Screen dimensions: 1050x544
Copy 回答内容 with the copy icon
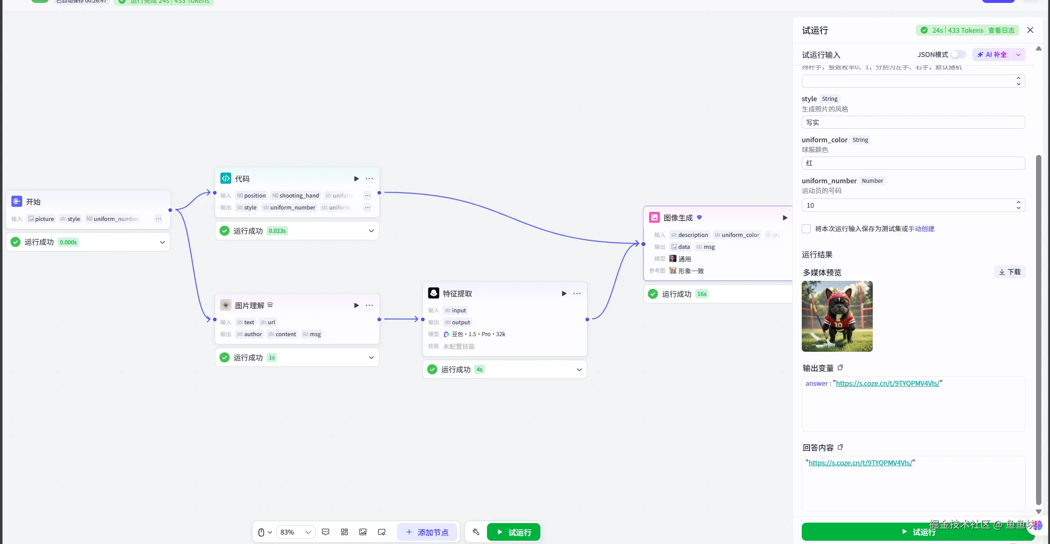(x=840, y=447)
